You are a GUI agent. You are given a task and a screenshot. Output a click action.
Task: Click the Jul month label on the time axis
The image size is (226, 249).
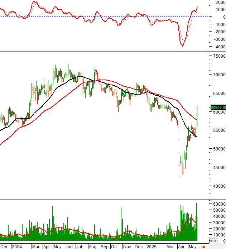tap(79, 246)
